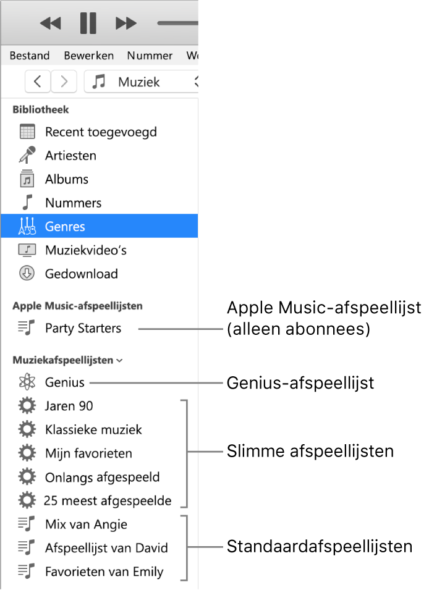Click the Gedownload download icon

(27, 274)
